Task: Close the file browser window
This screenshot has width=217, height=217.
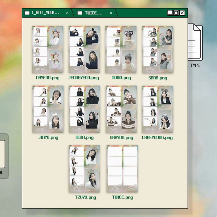Action: [182, 13]
